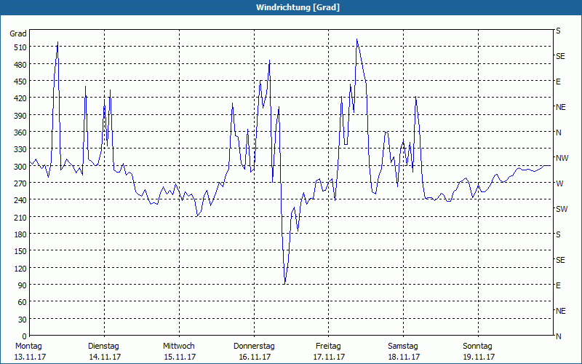Select the date 17.11.17
Viewport: 582px width, 364px height.
[330, 357]
